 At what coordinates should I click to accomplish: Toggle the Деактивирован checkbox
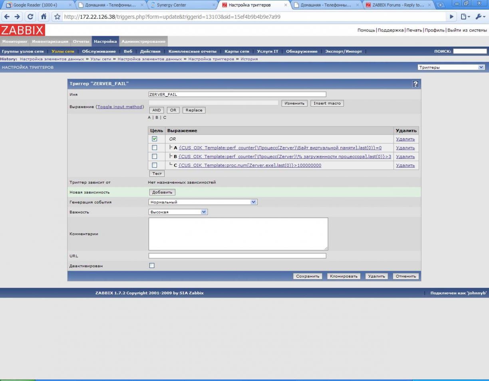152,266
